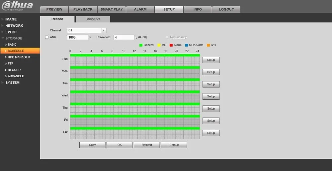Expand the EVENT menu section
This screenshot has width=332, height=171.
coord(11,32)
